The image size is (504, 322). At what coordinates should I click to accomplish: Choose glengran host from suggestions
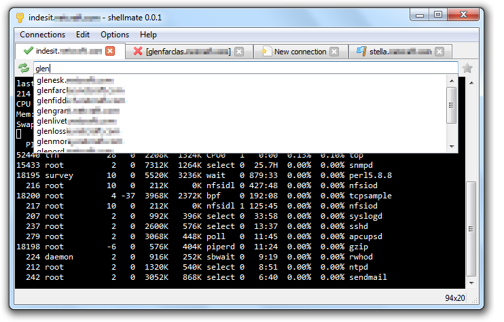(x=240, y=111)
